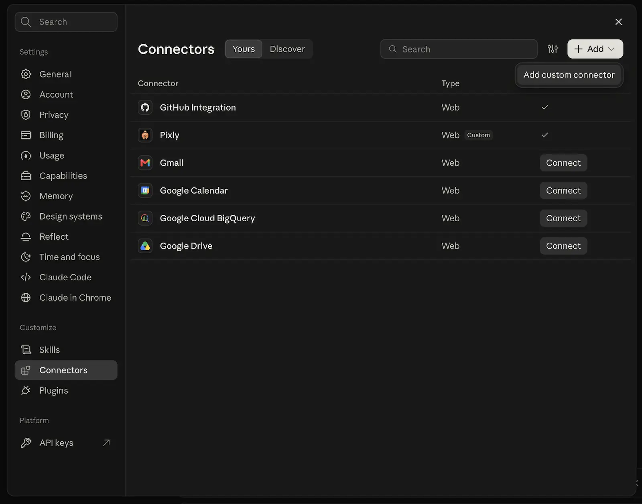
Task: Expand the Add dropdown button
Action: pyautogui.click(x=595, y=49)
